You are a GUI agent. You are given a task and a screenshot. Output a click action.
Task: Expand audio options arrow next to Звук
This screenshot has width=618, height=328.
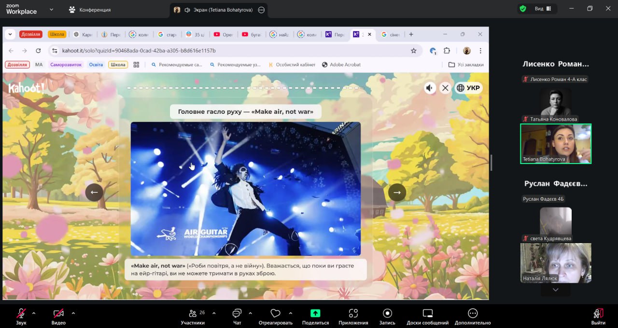tap(34, 313)
